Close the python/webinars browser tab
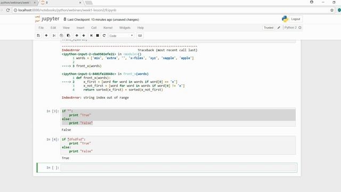 tap(35, 3)
